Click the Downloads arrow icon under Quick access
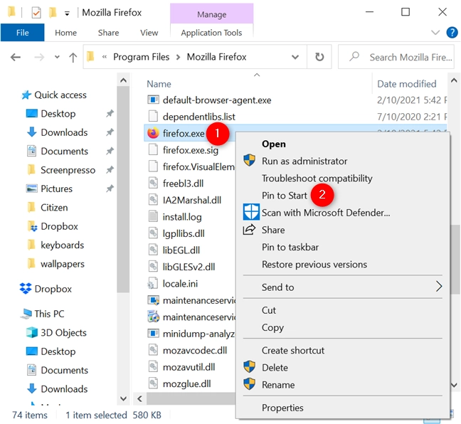This screenshot has width=461, height=424. [x=32, y=132]
